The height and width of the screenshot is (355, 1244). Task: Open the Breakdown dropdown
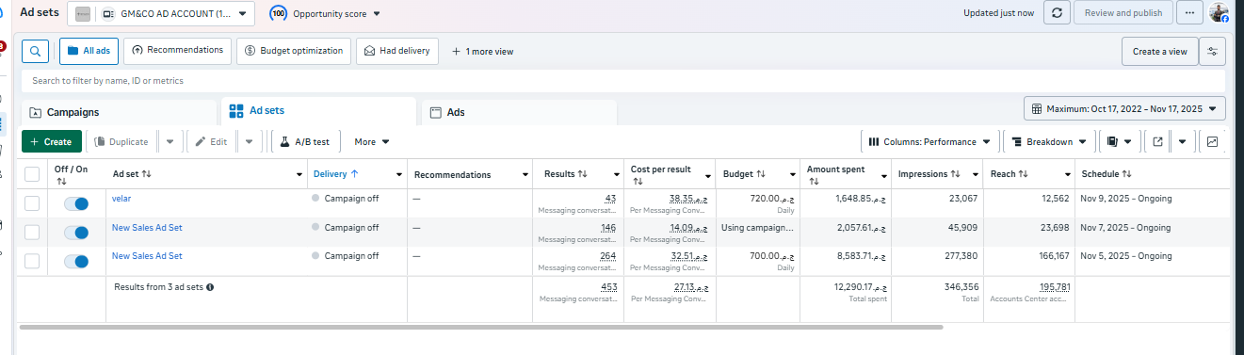[1048, 142]
